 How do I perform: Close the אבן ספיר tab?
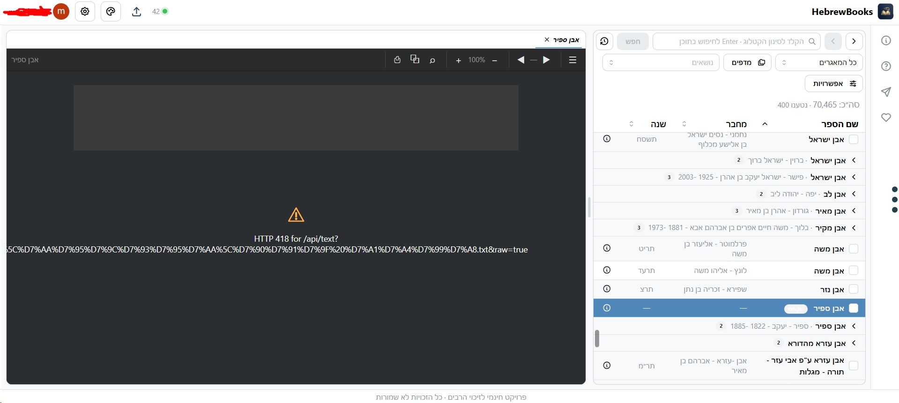[547, 40]
